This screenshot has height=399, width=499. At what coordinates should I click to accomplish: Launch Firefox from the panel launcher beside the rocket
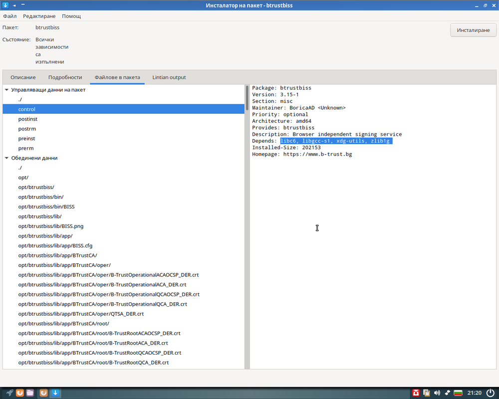[x=20, y=393]
